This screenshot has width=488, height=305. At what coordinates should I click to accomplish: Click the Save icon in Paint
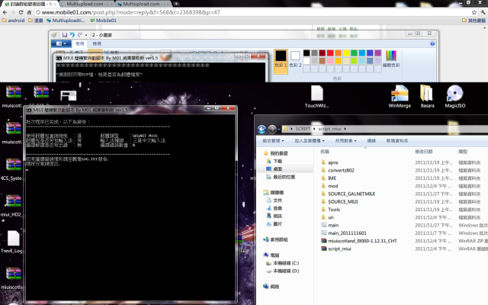(x=65, y=35)
